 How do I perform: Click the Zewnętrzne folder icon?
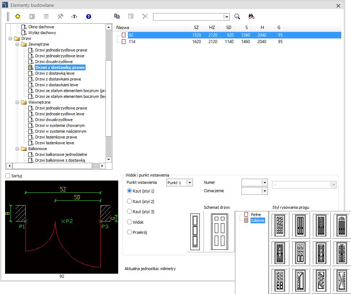[x=24, y=44]
